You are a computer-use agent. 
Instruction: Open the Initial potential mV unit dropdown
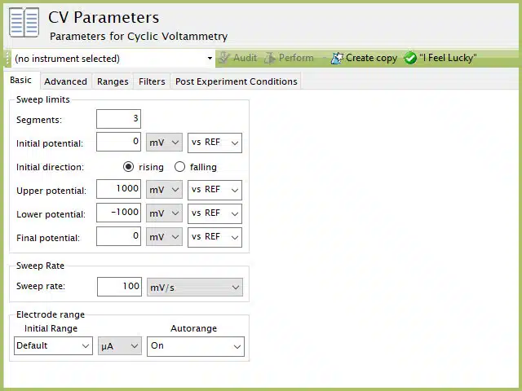pos(164,143)
